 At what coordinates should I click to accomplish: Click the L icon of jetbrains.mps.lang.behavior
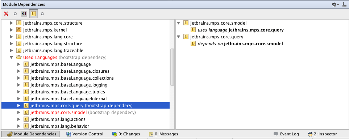tap(26, 126)
